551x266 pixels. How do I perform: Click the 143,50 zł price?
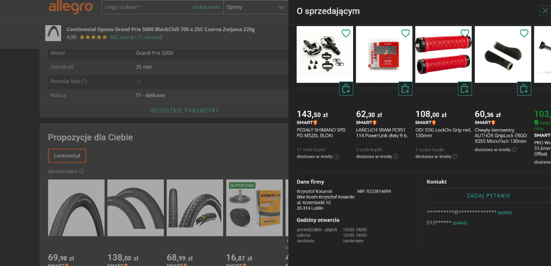[x=312, y=114]
